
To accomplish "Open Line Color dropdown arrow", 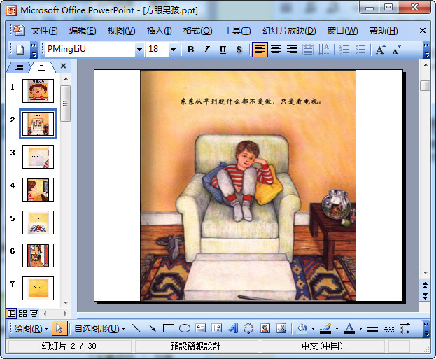I will coord(337,329).
